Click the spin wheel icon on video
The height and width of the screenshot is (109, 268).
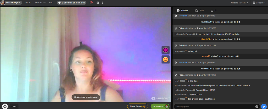pyautogui.click(x=165, y=50)
